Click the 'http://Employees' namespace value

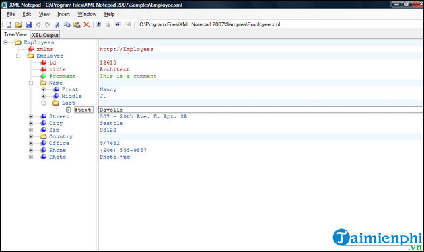pyautogui.click(x=127, y=49)
